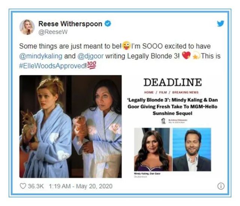
Task: Click the Twitter bird logo
Action: pos(221,24)
